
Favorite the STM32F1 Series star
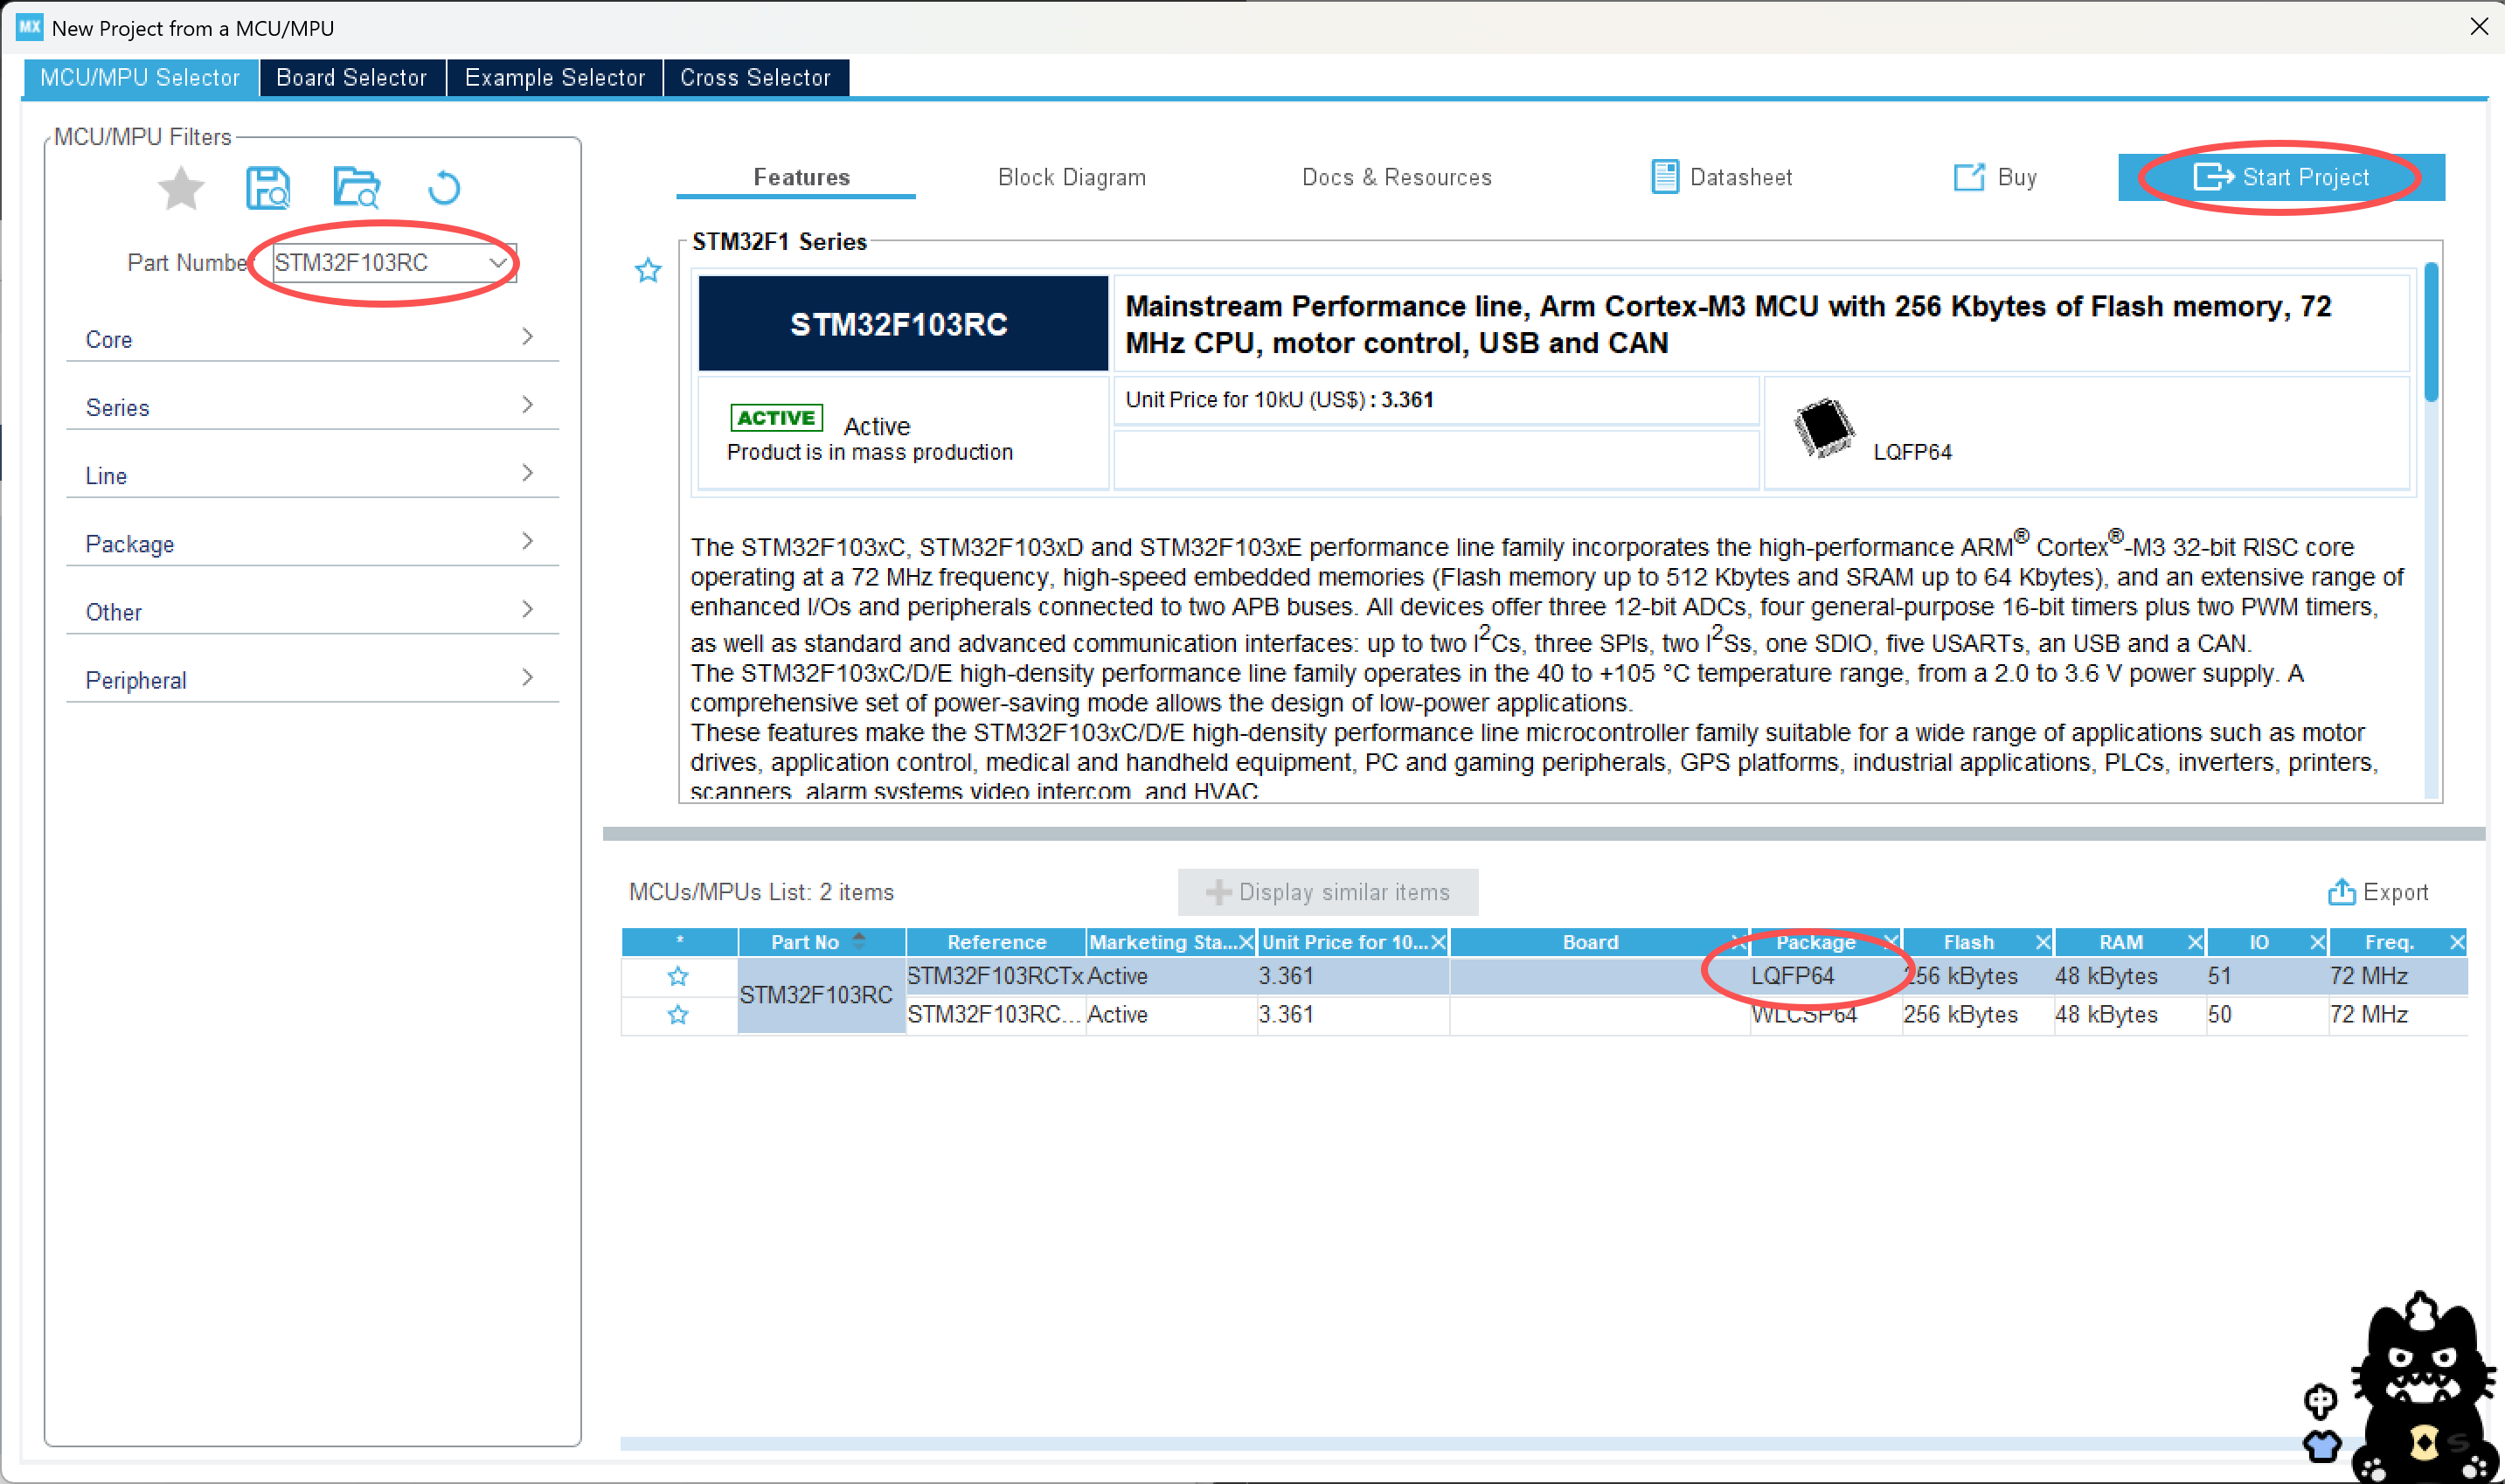pyautogui.click(x=648, y=270)
